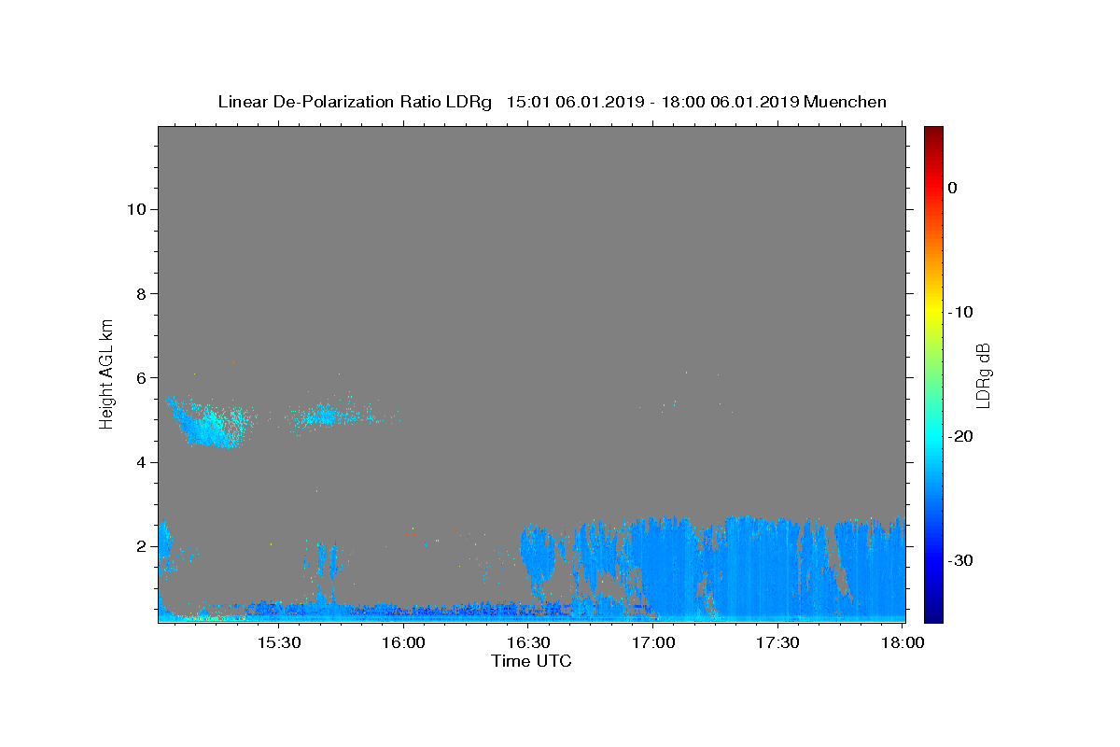Click the plot title 'Linear De-Polarization Ratio LDRg'
1120x747 pixels.
click(355, 102)
